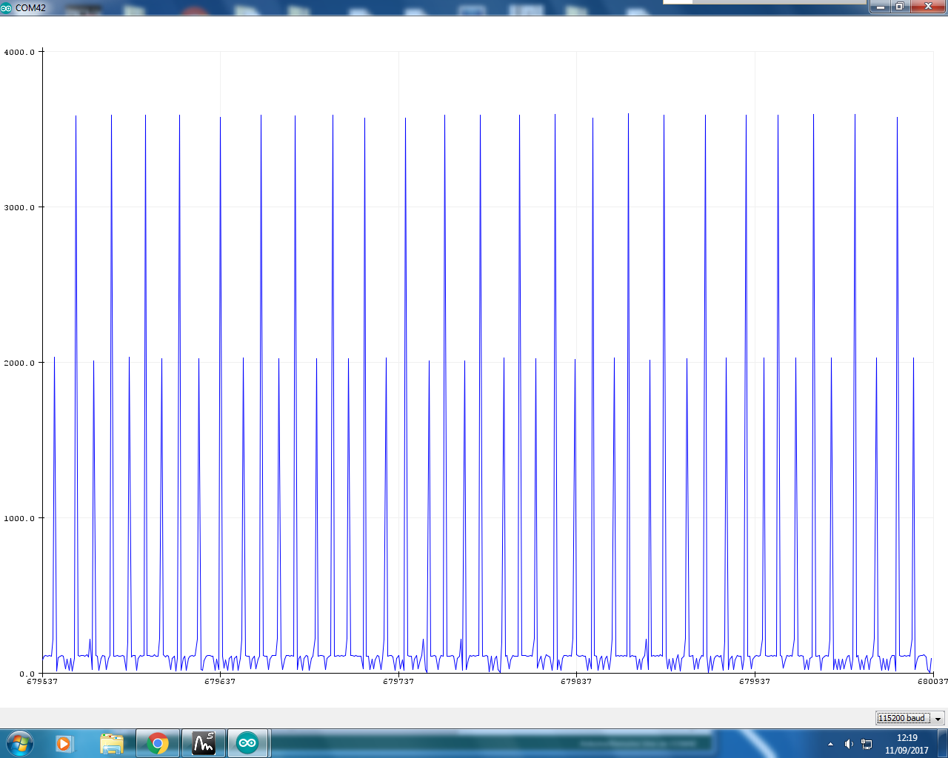
Task: Close the COM42 serial plotter window
Action: coord(928,6)
